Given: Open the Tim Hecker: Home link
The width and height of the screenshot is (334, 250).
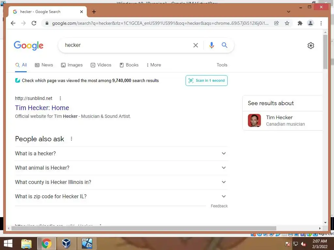Looking at the screenshot, I should (x=42, y=108).
